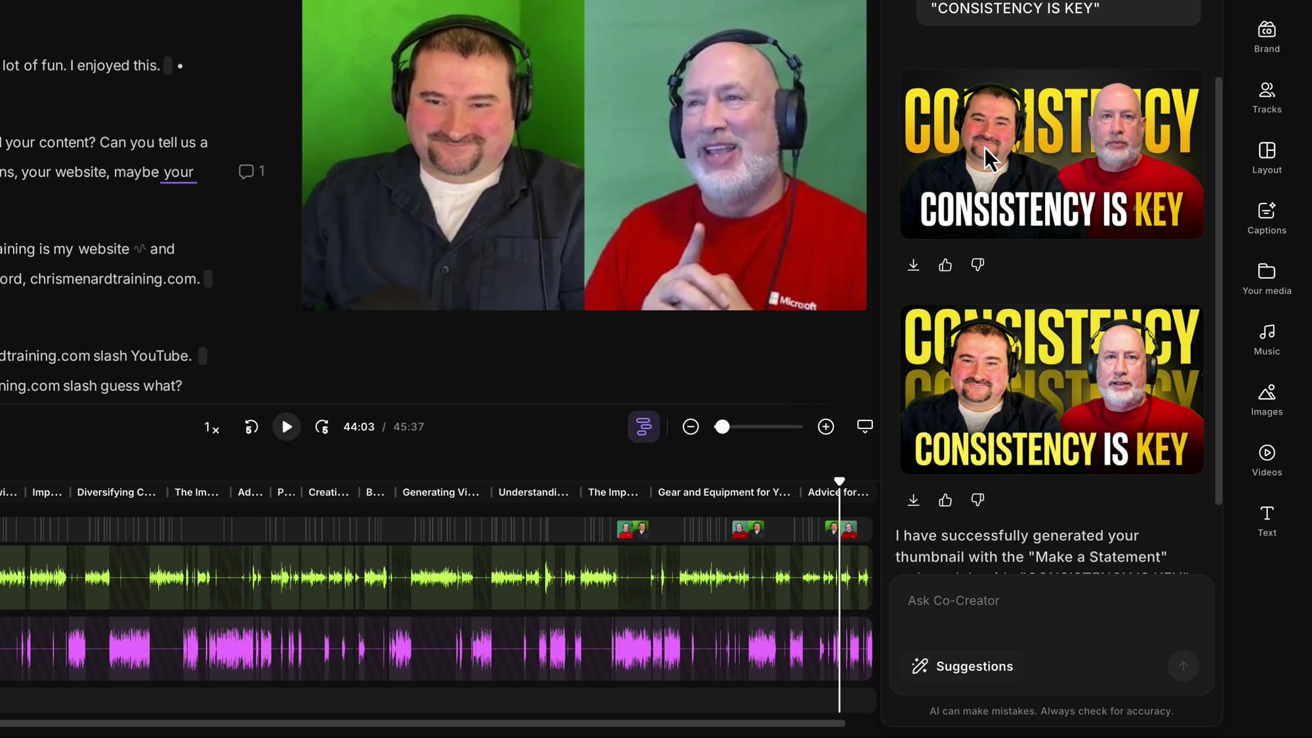Open the Music library
The width and height of the screenshot is (1312, 738).
point(1266,339)
